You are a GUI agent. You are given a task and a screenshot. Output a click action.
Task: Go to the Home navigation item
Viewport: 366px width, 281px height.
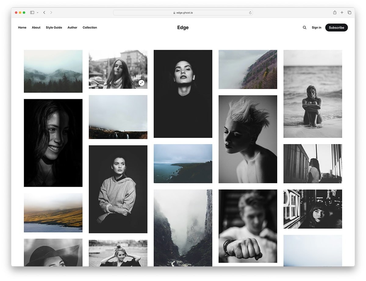22,27
